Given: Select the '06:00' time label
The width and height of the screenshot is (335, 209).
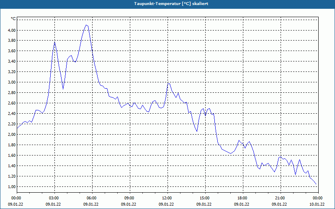Looking at the screenshot, I should [91, 198].
